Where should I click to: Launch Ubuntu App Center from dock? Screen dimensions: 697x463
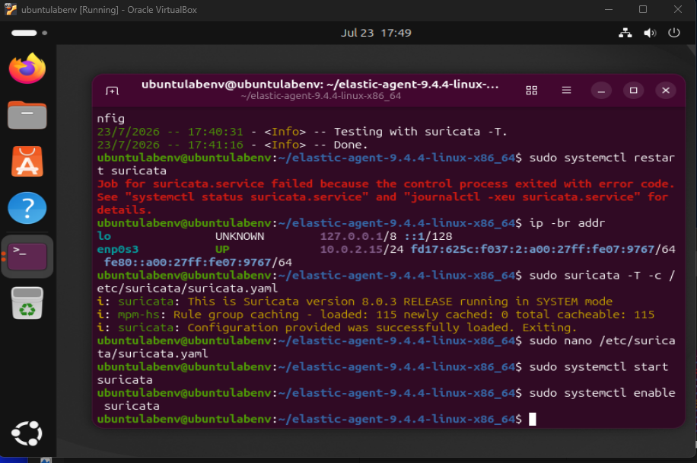(27, 161)
